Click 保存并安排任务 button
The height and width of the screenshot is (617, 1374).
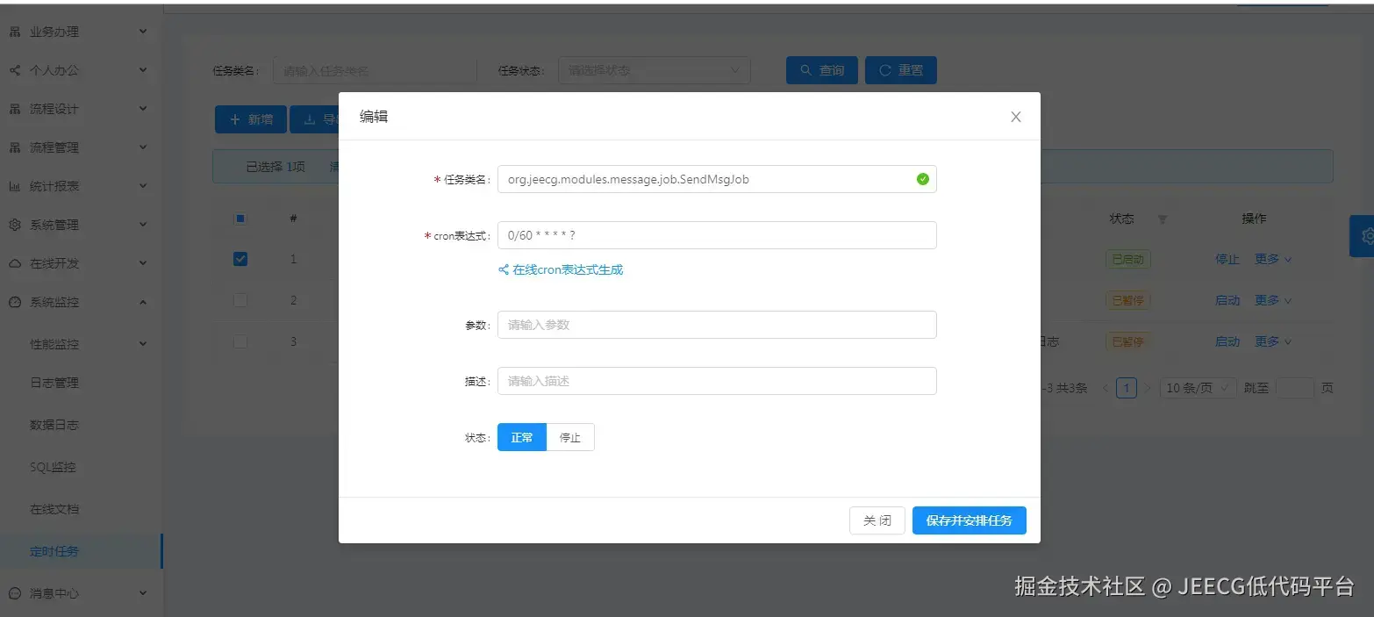point(969,520)
